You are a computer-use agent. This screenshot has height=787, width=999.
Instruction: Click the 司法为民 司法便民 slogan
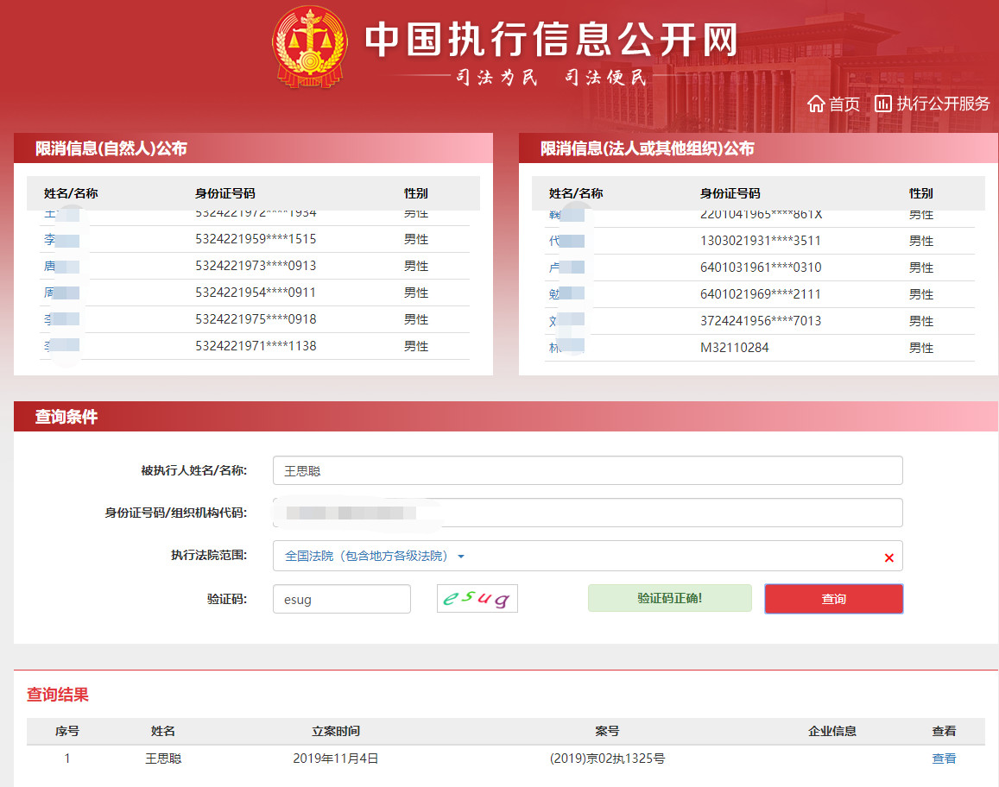(552, 78)
